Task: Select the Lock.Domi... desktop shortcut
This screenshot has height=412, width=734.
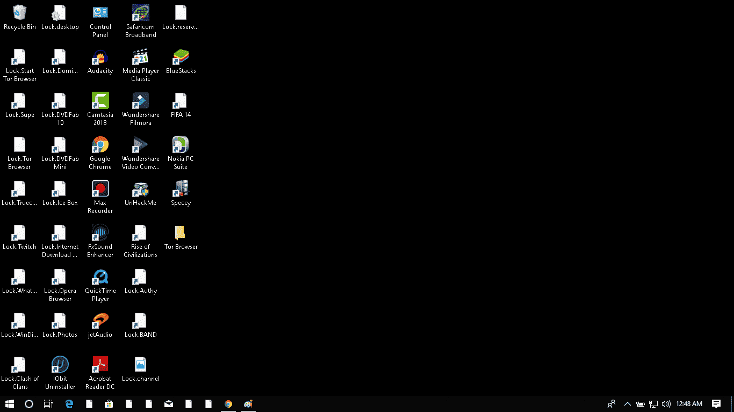Action: [x=60, y=61]
